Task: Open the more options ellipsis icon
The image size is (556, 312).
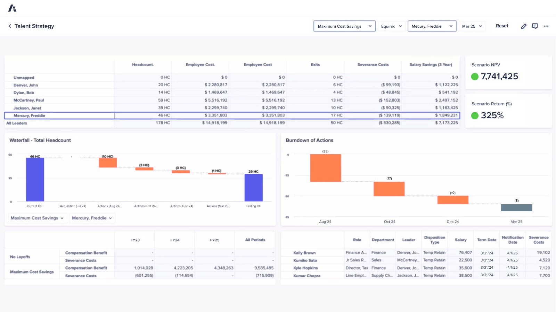Action: [x=546, y=26]
